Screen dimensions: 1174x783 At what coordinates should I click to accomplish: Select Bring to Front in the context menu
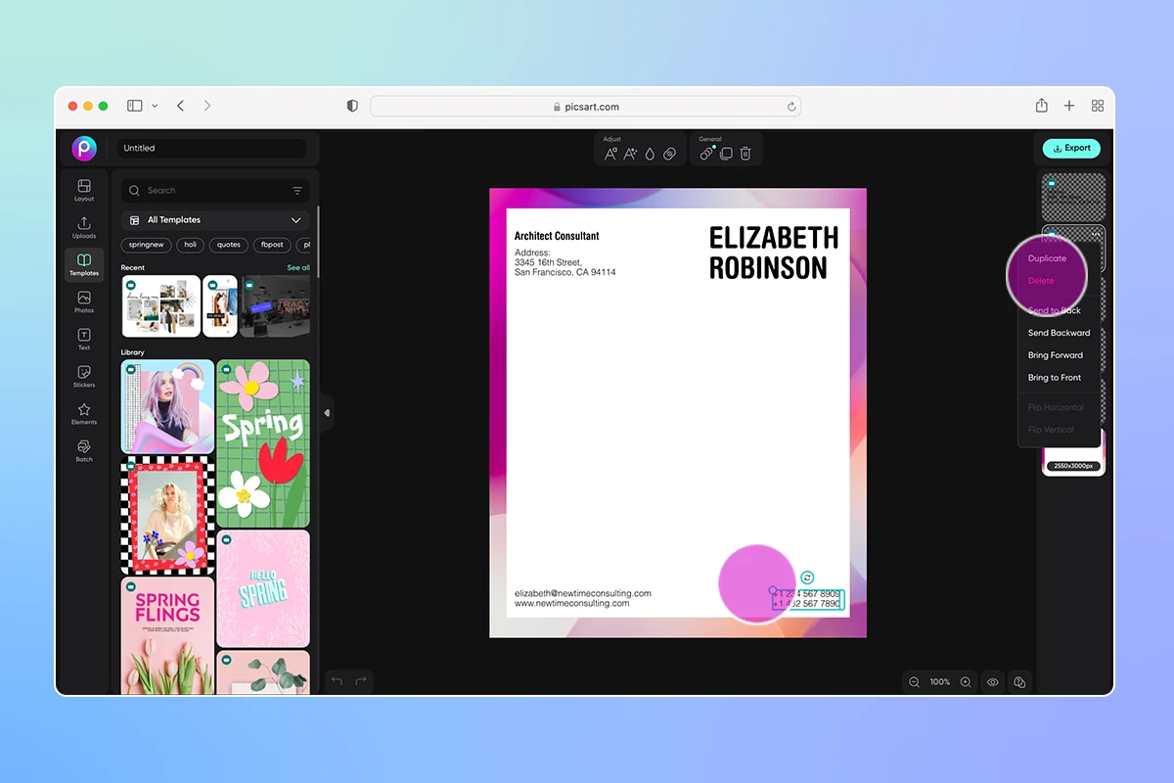pyautogui.click(x=1056, y=378)
